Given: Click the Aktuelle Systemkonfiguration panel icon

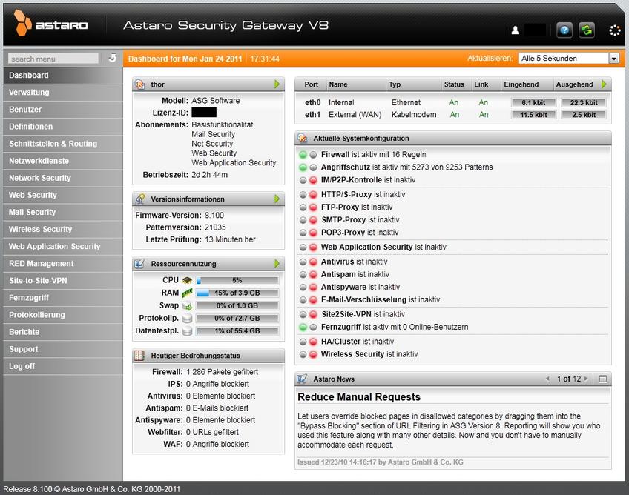Looking at the screenshot, I should [302, 139].
